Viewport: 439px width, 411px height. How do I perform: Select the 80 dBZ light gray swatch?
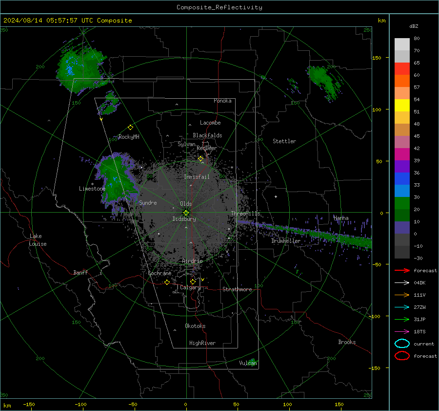pyautogui.click(x=402, y=44)
